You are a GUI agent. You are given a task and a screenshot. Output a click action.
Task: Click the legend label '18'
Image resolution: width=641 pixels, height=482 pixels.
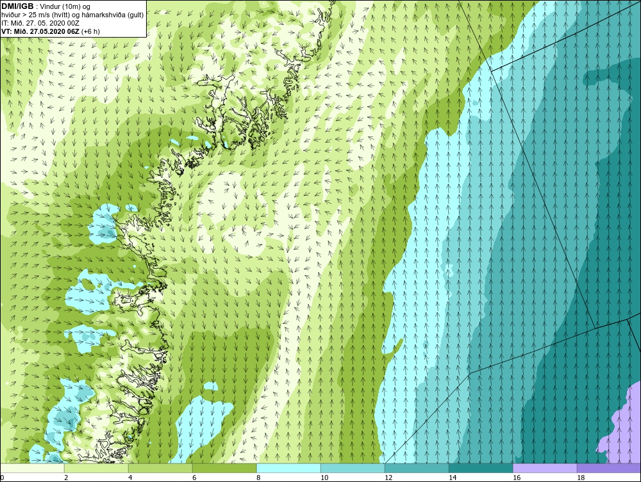point(581,478)
